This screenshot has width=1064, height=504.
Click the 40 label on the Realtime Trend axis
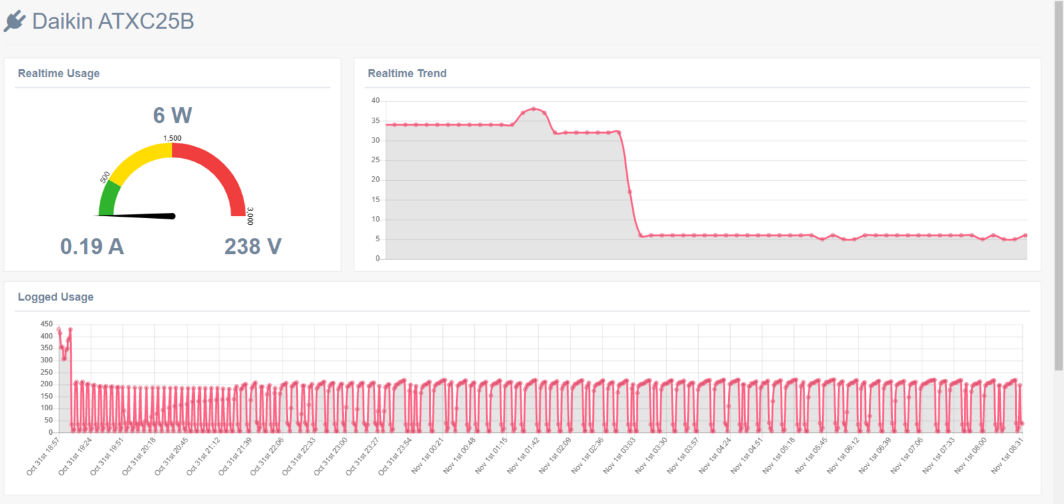pos(376,100)
